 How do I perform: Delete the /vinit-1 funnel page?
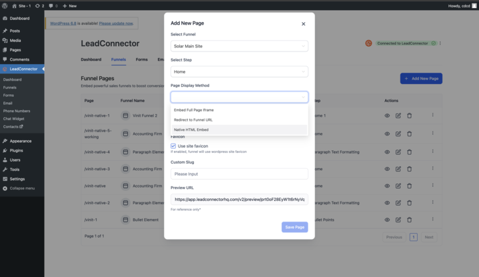click(409, 220)
